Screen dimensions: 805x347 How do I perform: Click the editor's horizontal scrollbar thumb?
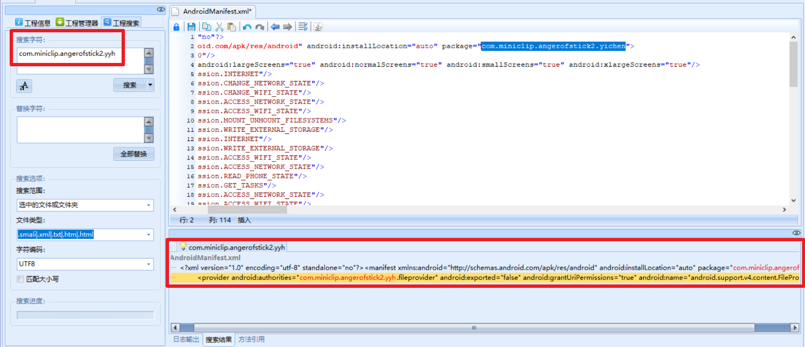point(247,210)
